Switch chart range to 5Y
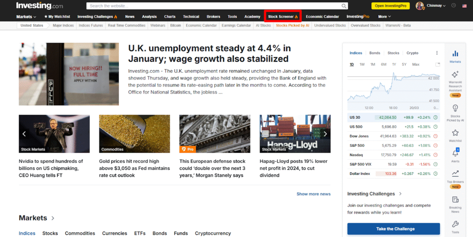 (x=404, y=64)
